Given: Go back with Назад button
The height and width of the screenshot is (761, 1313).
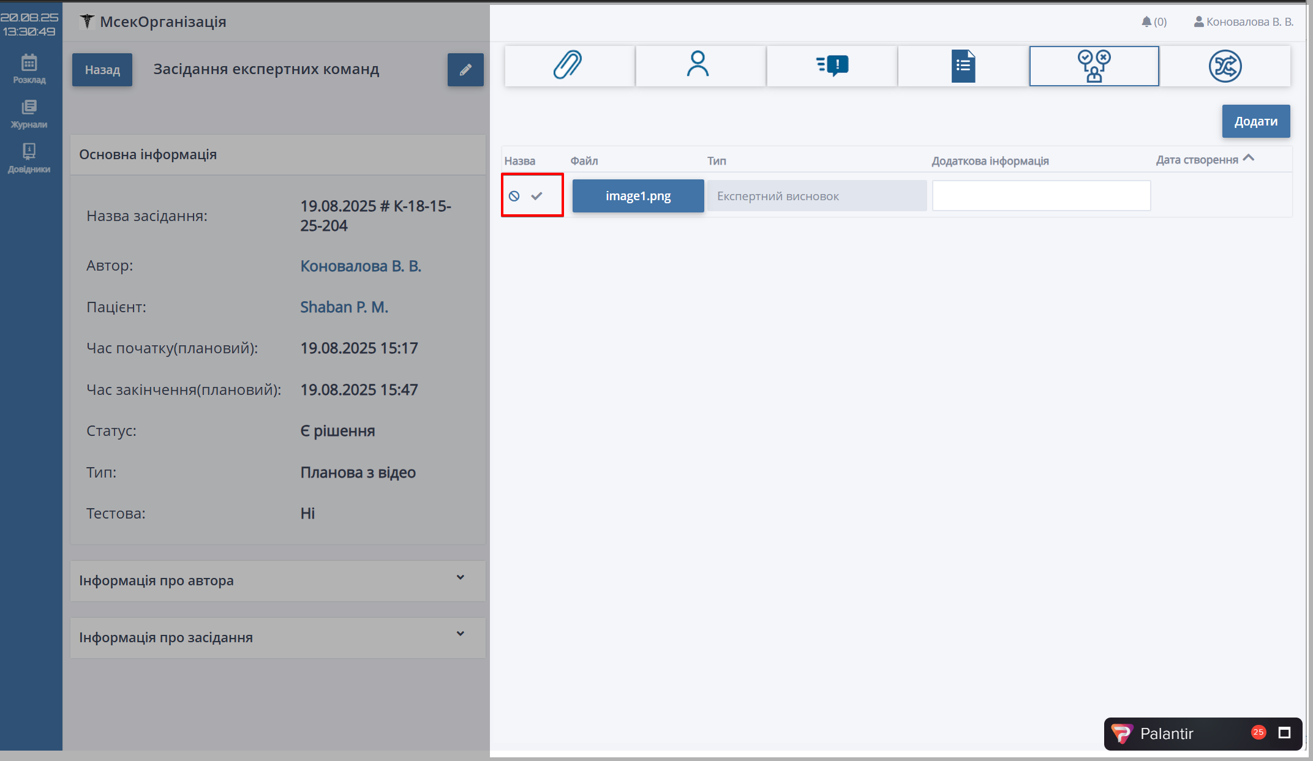Looking at the screenshot, I should click(x=102, y=70).
